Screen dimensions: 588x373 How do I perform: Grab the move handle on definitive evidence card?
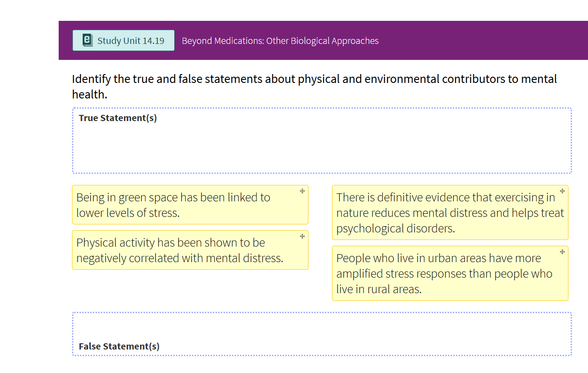coord(562,191)
